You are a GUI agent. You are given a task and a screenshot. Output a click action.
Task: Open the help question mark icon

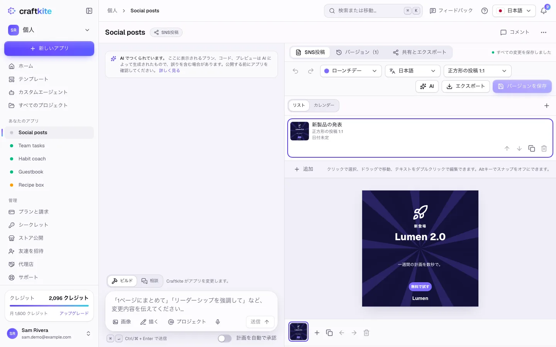[x=485, y=11]
